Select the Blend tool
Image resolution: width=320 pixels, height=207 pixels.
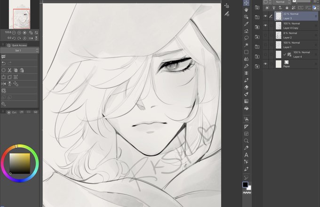click(246, 59)
